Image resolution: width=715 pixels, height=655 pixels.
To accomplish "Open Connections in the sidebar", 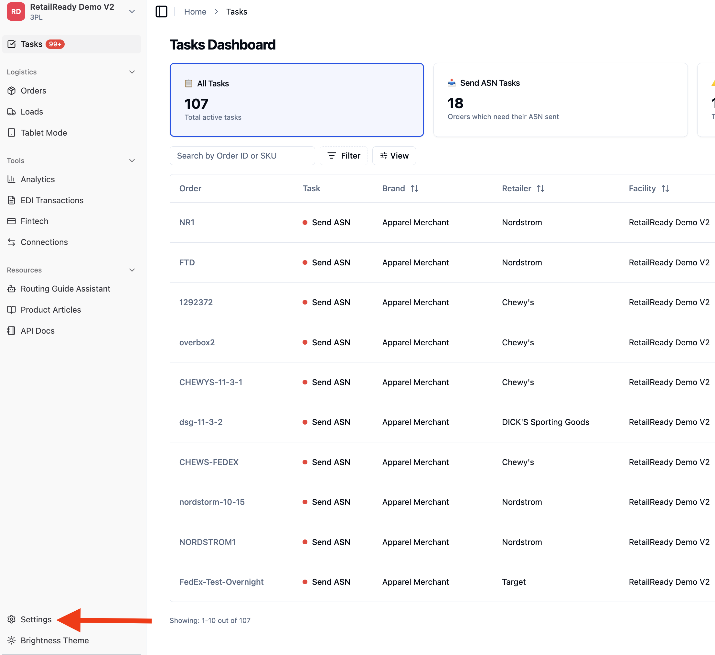I will tap(44, 242).
